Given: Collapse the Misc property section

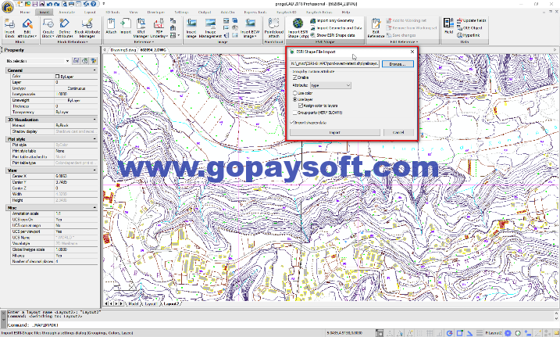Looking at the screenshot, I should click(95, 207).
